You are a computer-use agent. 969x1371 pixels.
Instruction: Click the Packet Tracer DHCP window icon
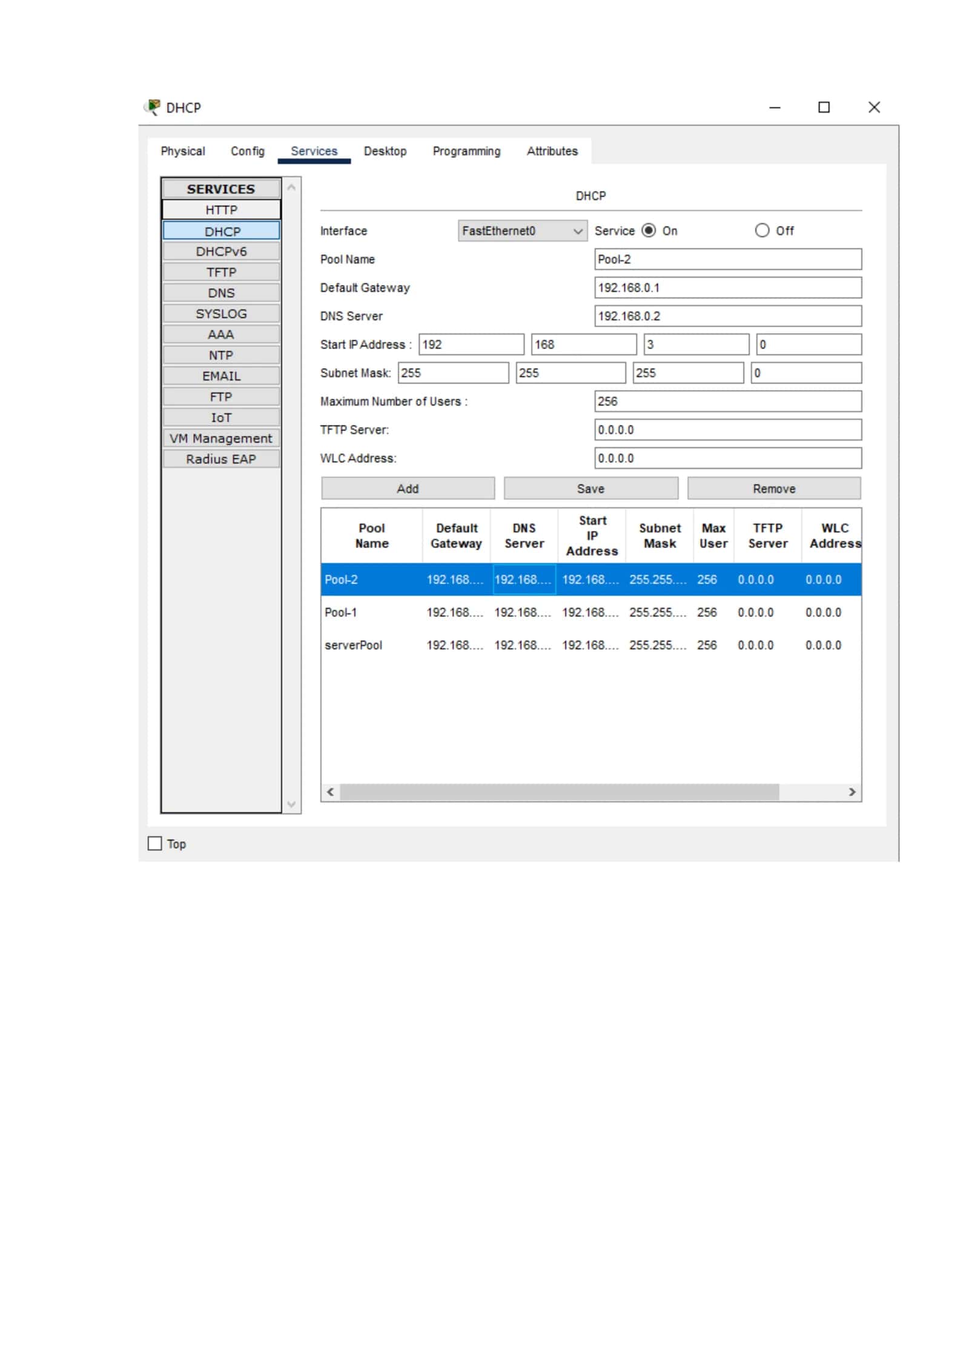pyautogui.click(x=151, y=107)
